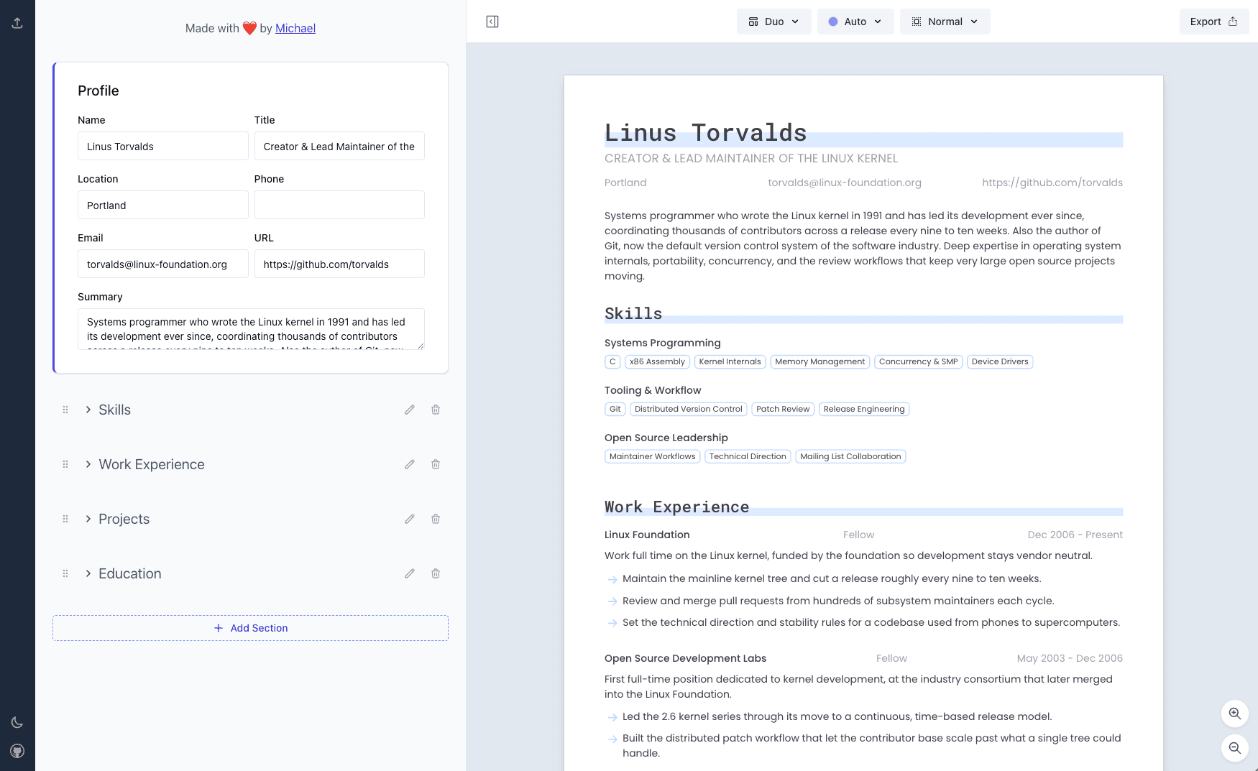Grab the drag handle for Projects section
Screen dimensions: 1258x771
coord(65,519)
